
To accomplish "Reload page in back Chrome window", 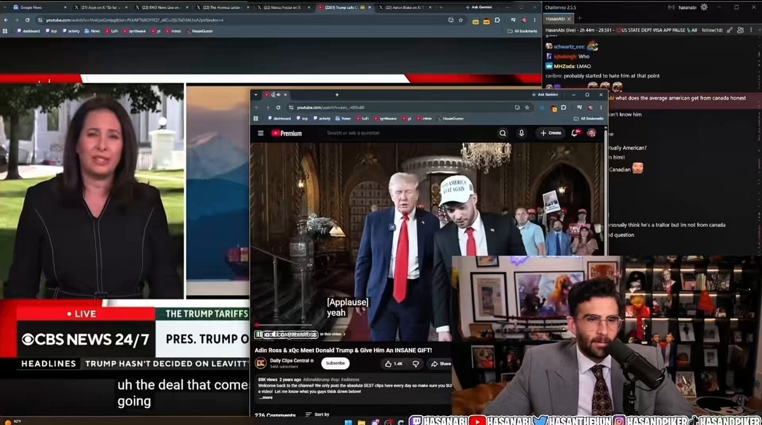I will (x=27, y=20).
